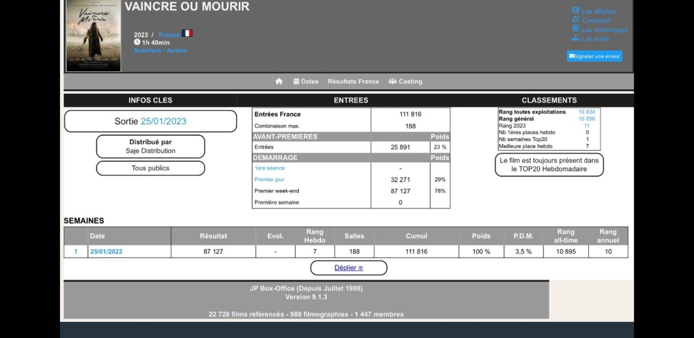Viewport: 694px width, 338px height.
Task: Click the 25/01/2023 date in the weeks table
Action: [x=106, y=252]
